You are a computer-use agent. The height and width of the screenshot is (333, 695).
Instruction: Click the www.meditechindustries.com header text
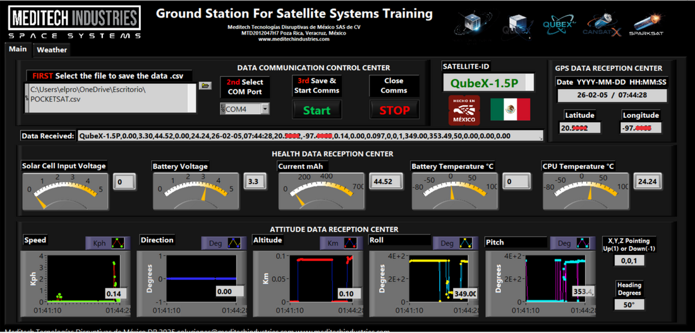(294, 39)
